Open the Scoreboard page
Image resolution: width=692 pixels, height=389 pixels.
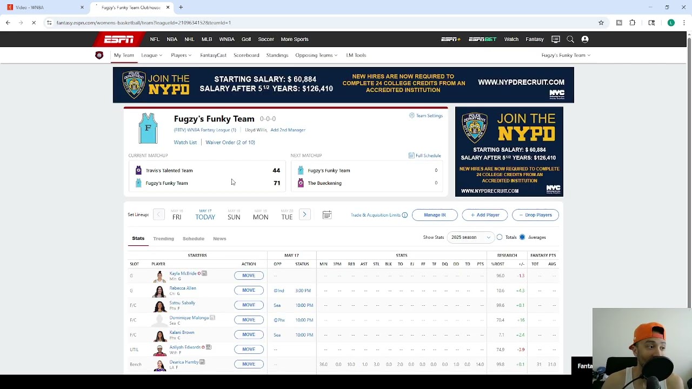tap(246, 55)
